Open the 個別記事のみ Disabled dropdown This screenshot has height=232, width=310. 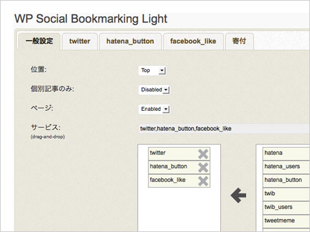[x=154, y=90]
